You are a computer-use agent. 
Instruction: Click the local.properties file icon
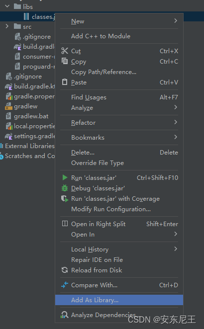point(9,126)
